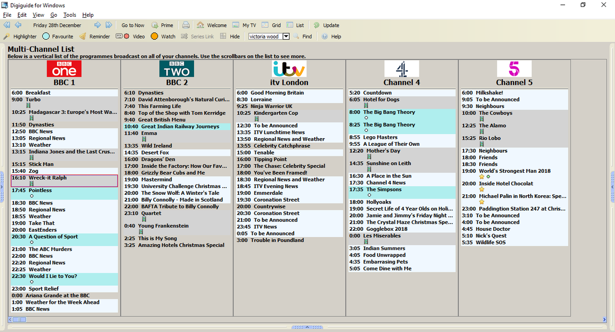Click the scrollbar right arrow
Screen dimensions: 615x332
click(604, 320)
